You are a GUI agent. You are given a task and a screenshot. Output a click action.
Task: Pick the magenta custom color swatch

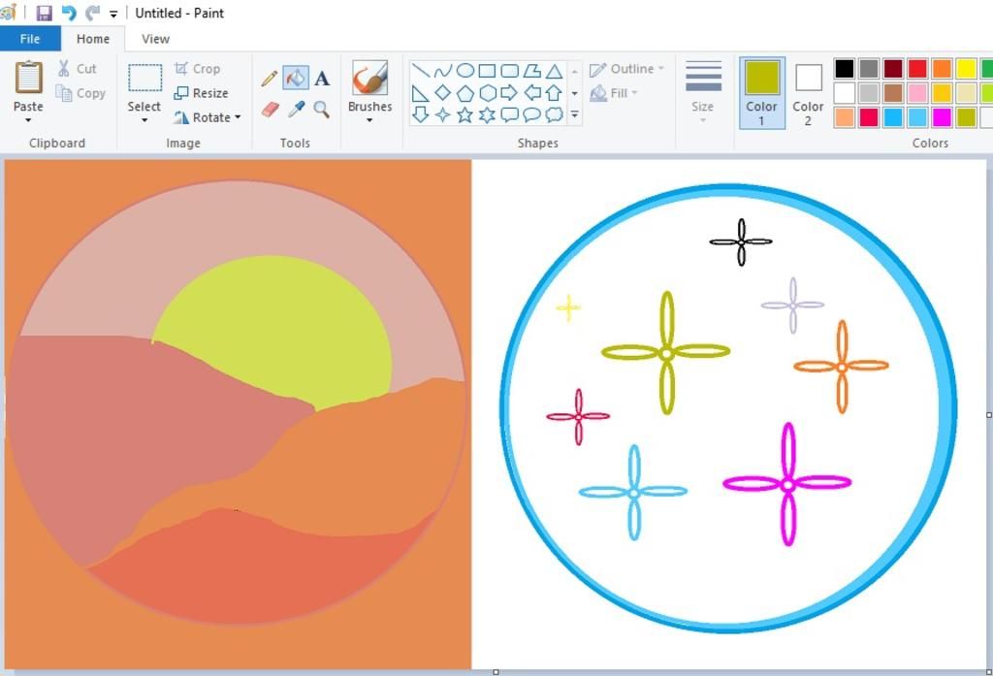pyautogui.click(x=942, y=117)
